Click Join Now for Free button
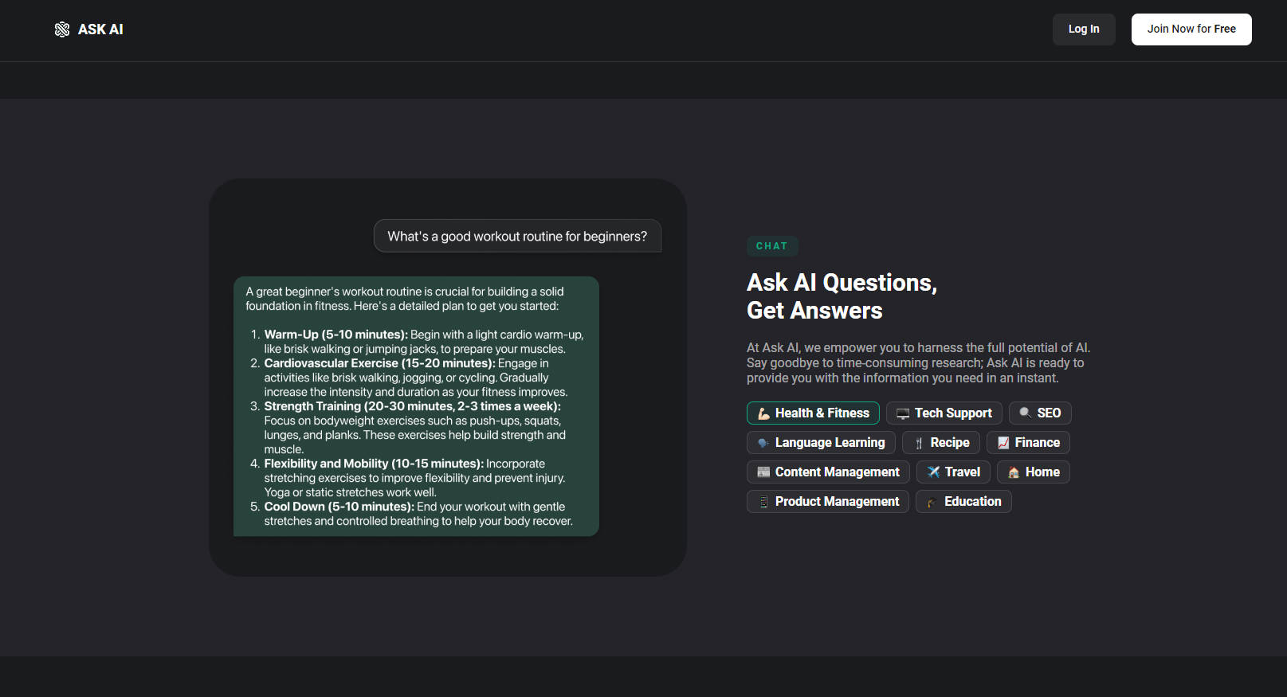 [x=1191, y=29]
